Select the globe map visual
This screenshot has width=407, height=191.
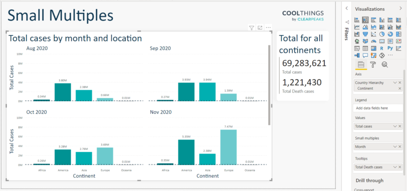click(x=357, y=41)
